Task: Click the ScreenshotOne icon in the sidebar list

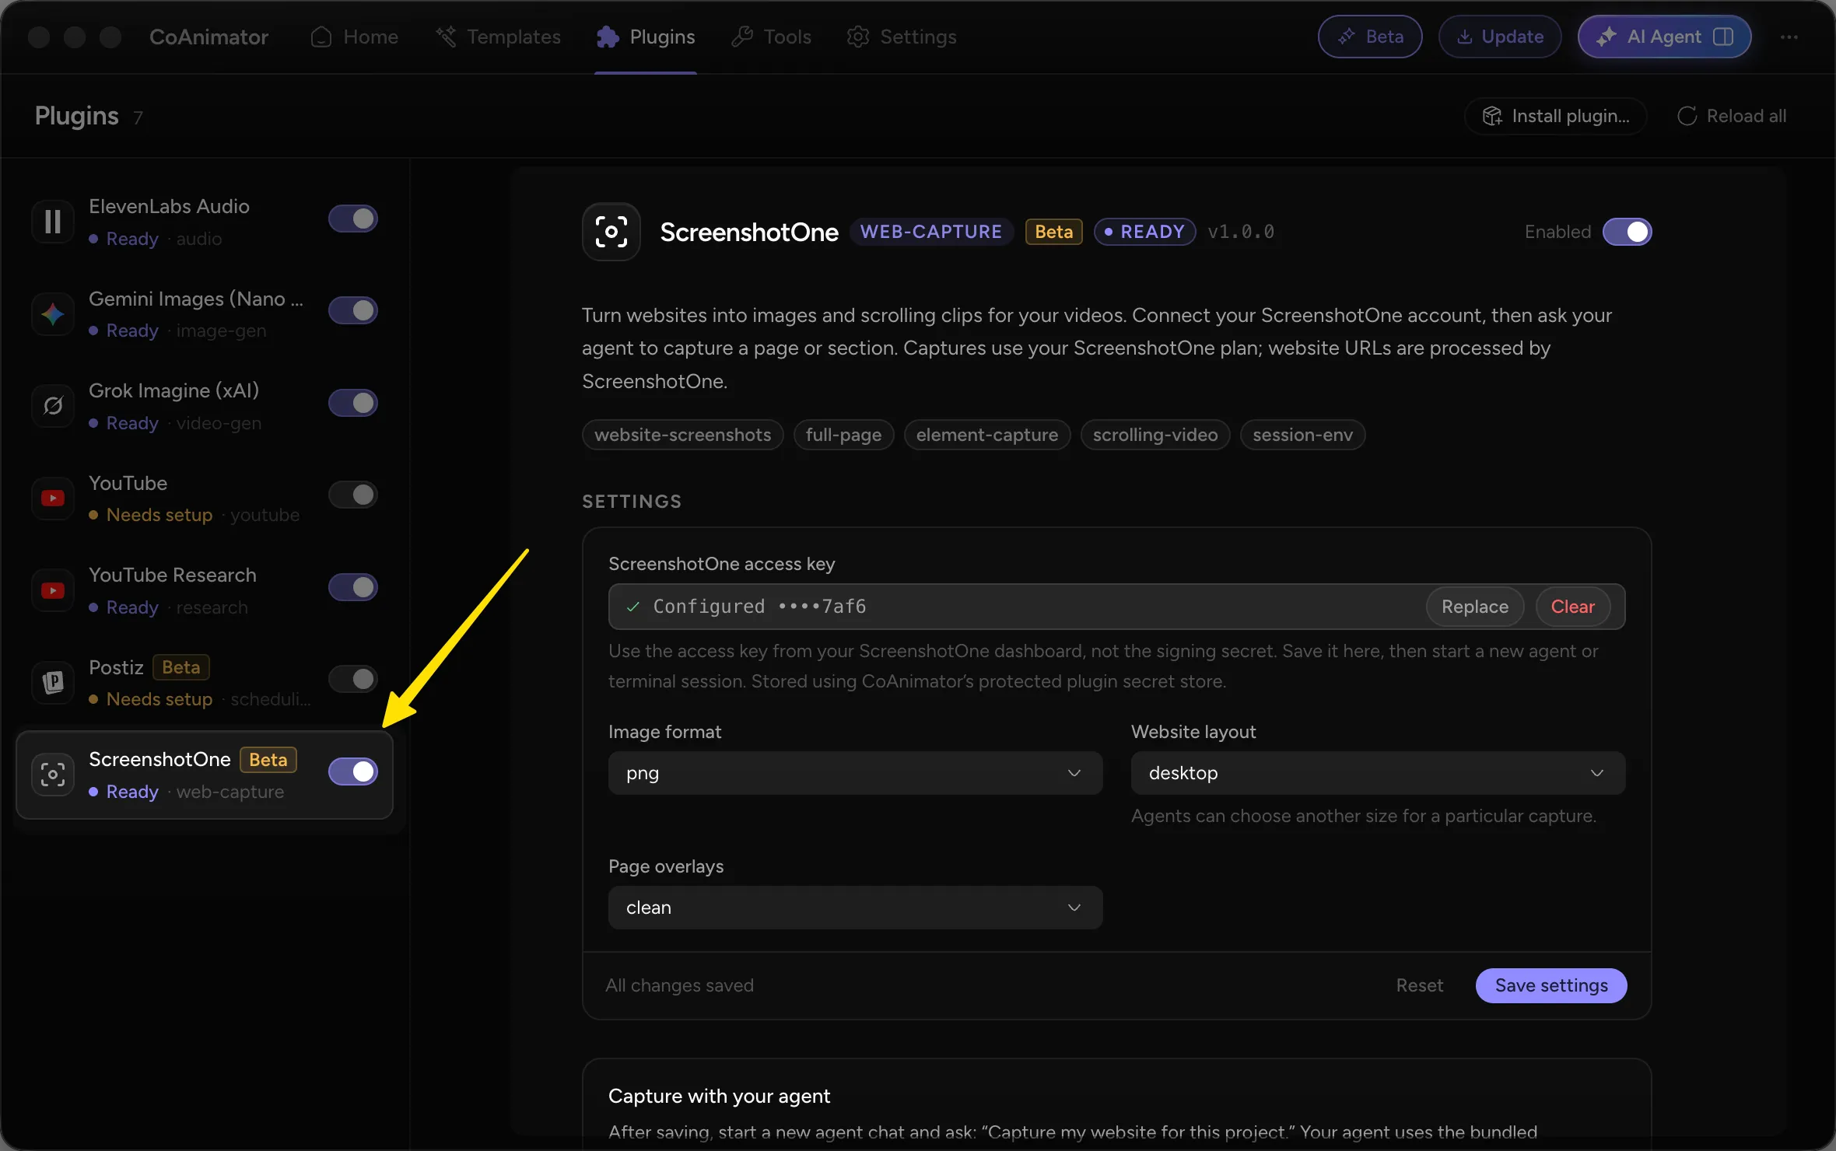Action: tap(53, 775)
